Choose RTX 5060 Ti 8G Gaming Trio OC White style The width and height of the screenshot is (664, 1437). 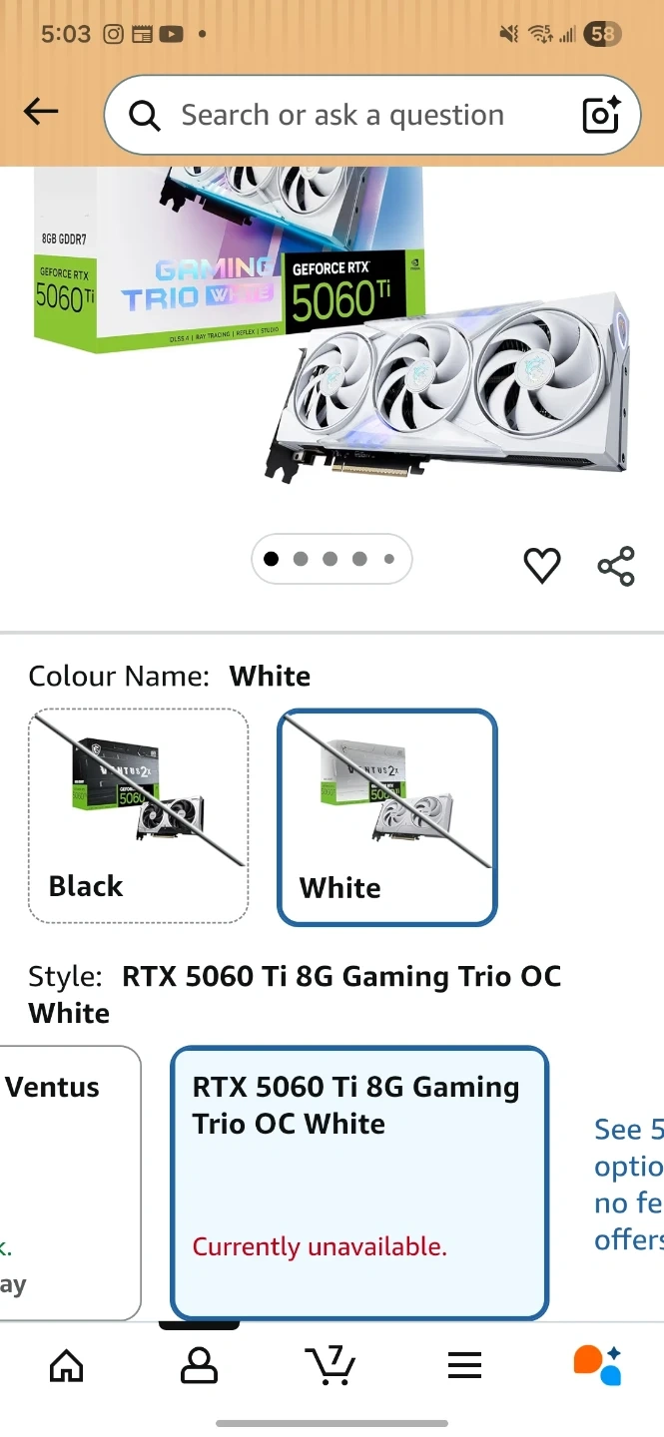point(359,1183)
